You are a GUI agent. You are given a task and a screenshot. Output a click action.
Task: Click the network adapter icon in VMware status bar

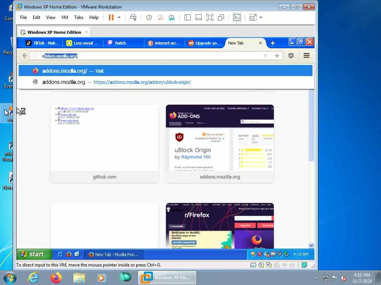pos(269,265)
